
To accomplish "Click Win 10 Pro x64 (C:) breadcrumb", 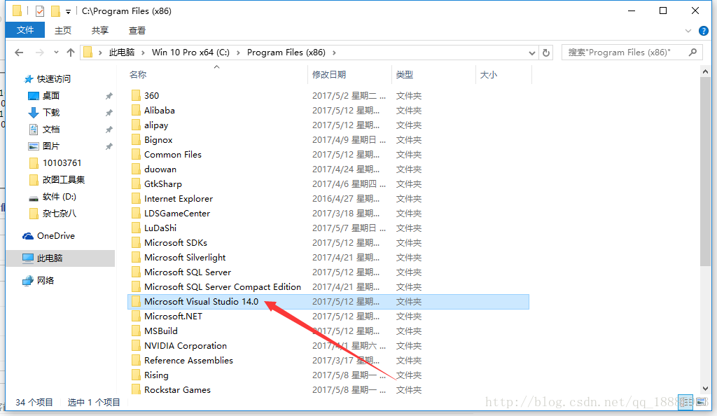I will (x=190, y=53).
